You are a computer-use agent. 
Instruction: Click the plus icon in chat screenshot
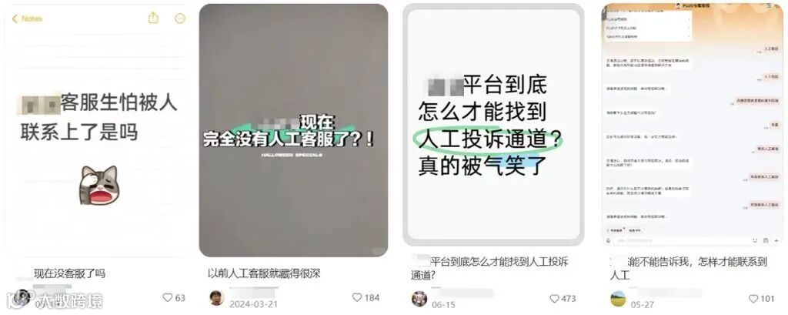pyautogui.click(x=776, y=240)
